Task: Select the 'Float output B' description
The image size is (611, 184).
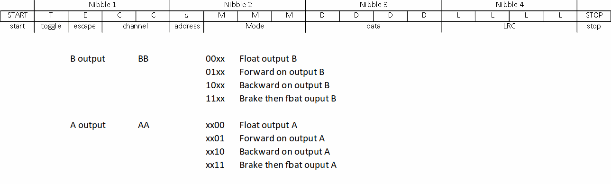Action: [268, 59]
